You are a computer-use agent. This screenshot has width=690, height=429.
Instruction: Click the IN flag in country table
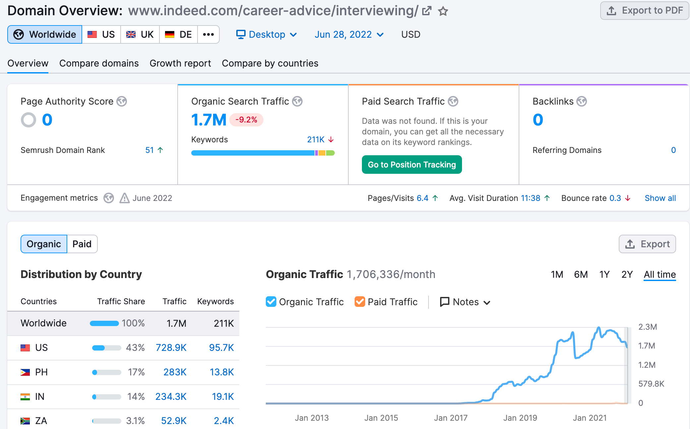(25, 397)
